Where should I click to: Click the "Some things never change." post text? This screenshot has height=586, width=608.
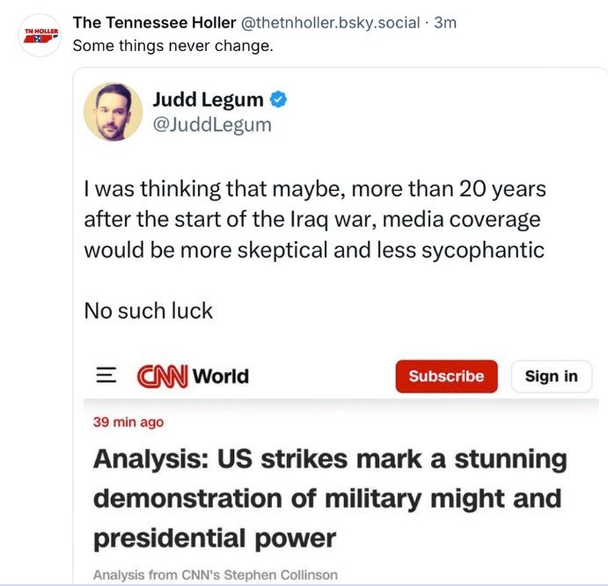pyautogui.click(x=172, y=46)
